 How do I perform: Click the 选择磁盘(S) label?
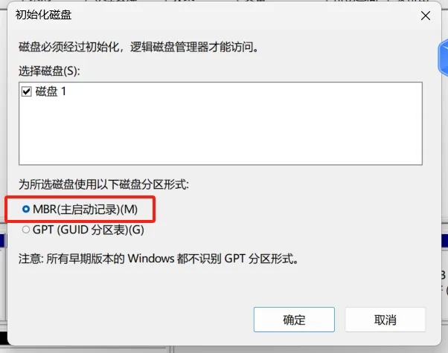(x=49, y=71)
